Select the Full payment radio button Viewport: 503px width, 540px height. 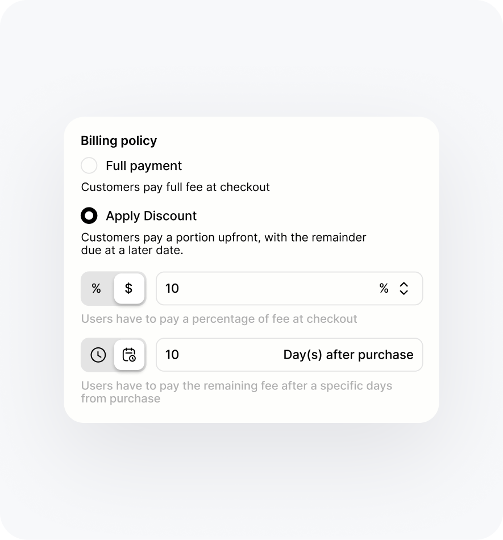pos(89,166)
